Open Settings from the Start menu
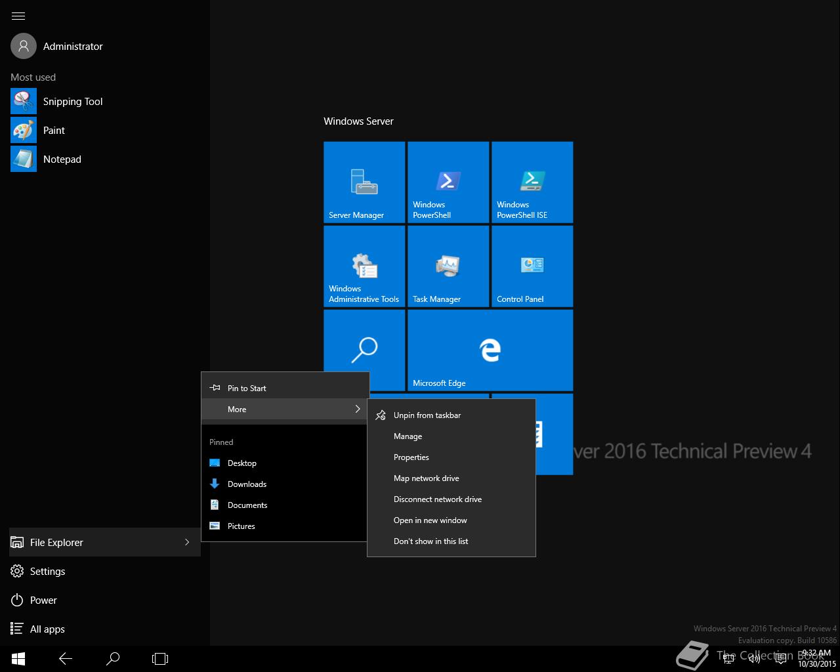Viewport: 840px width, 672px height. tap(105, 572)
